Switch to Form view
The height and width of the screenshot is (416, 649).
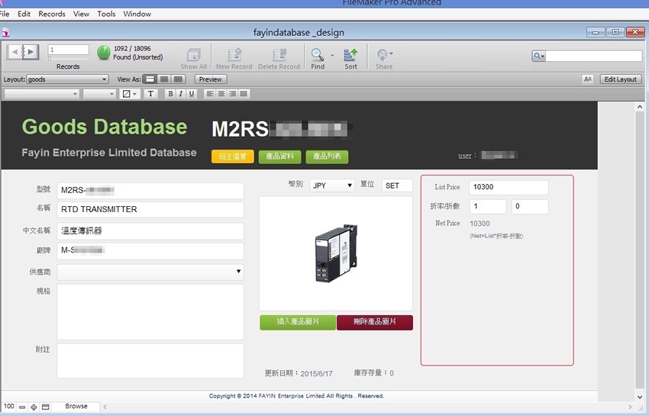click(150, 79)
